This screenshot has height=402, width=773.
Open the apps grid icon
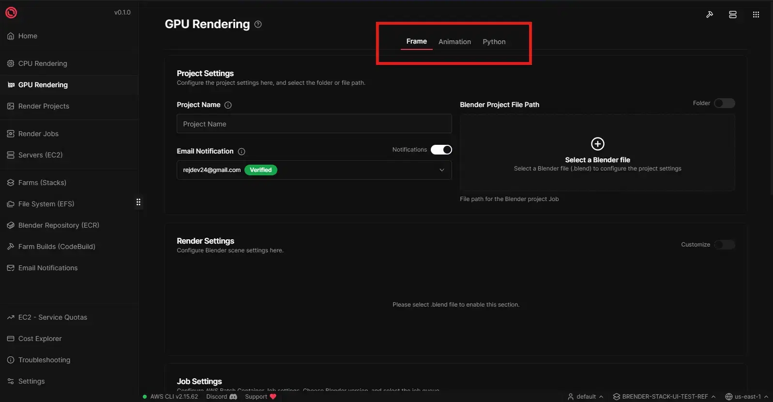pos(756,15)
